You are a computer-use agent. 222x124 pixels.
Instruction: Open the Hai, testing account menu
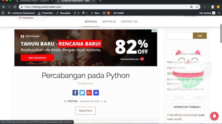(207, 13)
